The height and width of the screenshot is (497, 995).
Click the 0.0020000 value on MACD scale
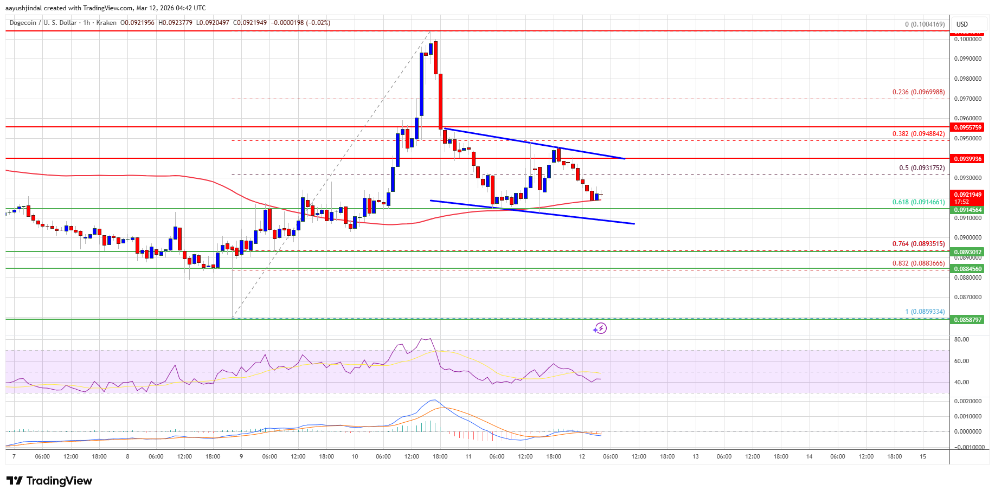pos(968,401)
